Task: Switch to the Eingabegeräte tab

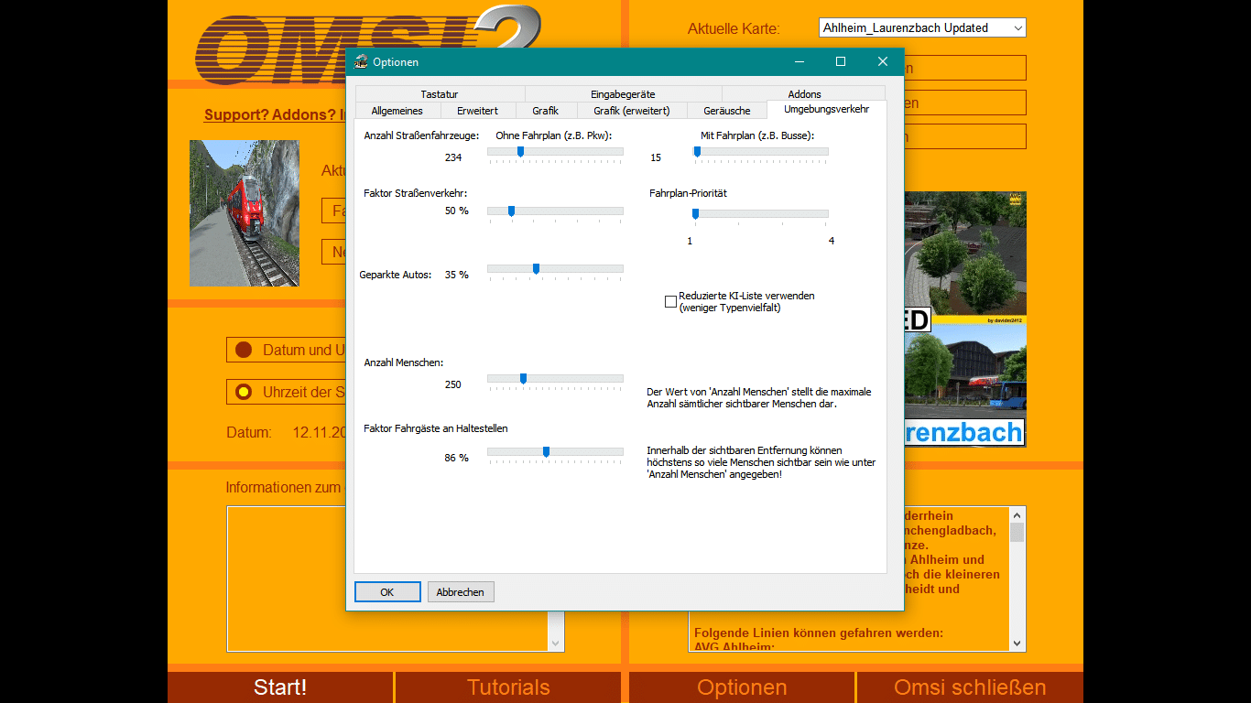Action: tap(623, 94)
